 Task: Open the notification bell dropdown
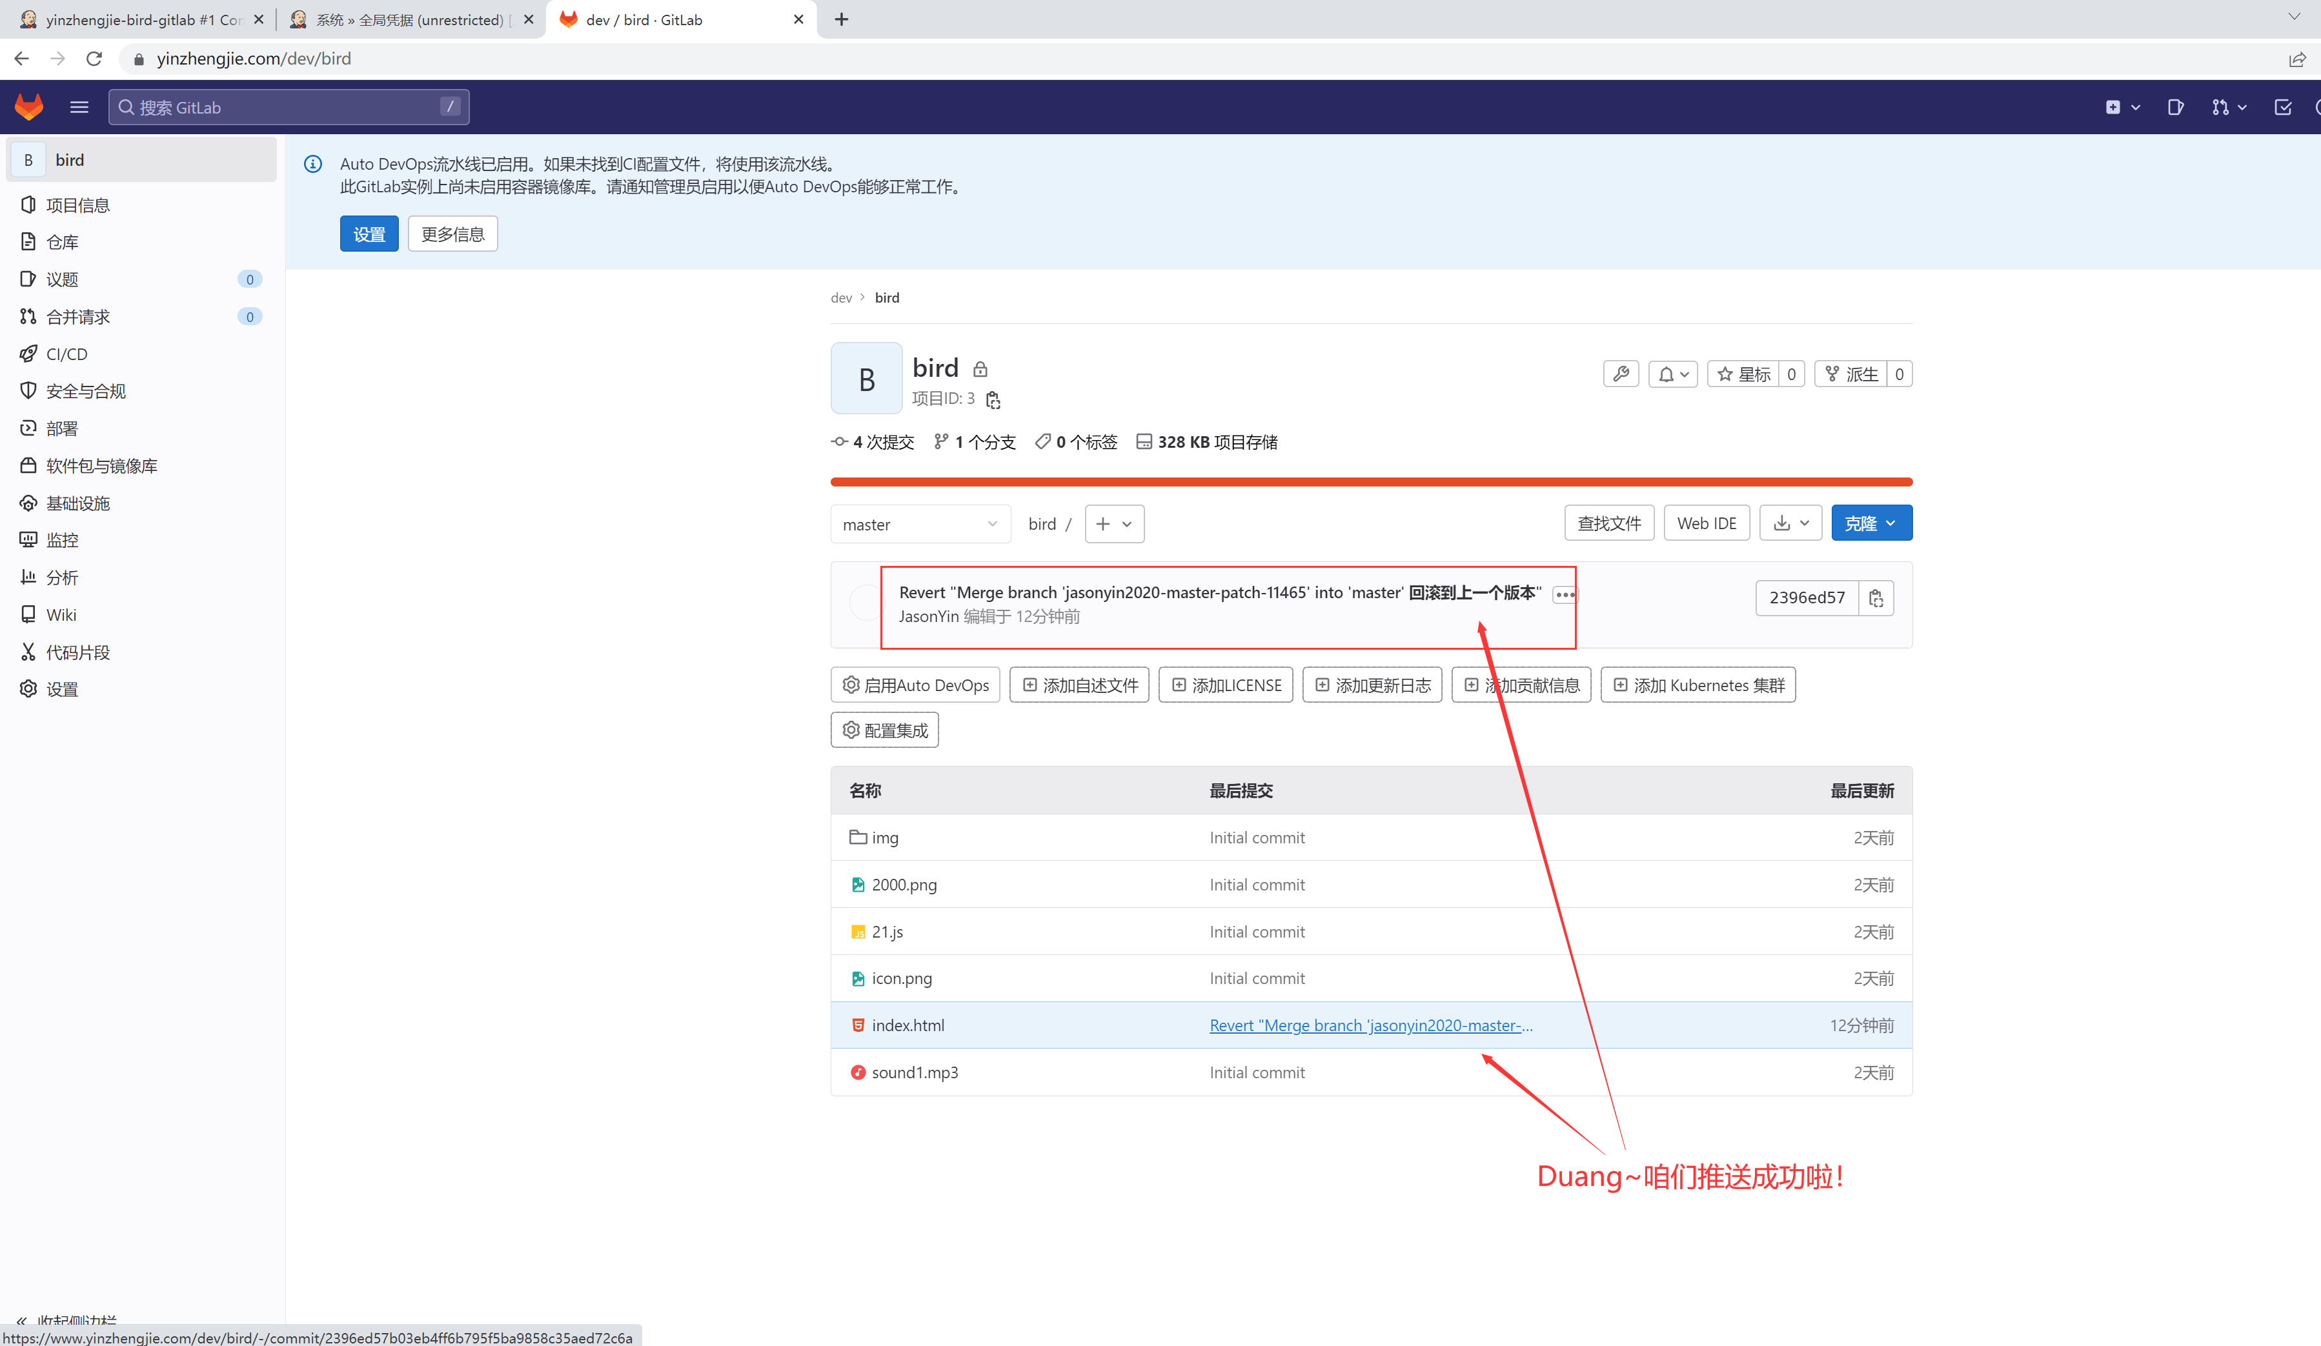pyautogui.click(x=1672, y=374)
